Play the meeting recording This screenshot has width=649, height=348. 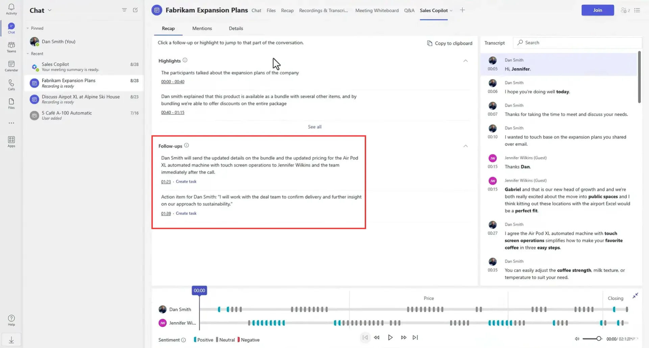click(390, 337)
